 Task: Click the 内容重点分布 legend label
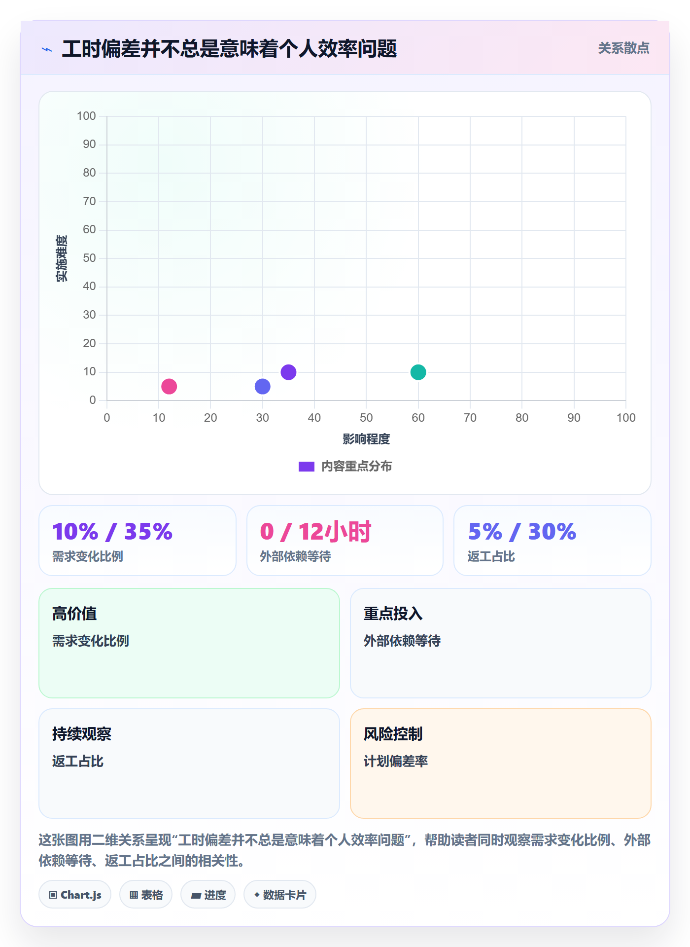[x=356, y=467]
